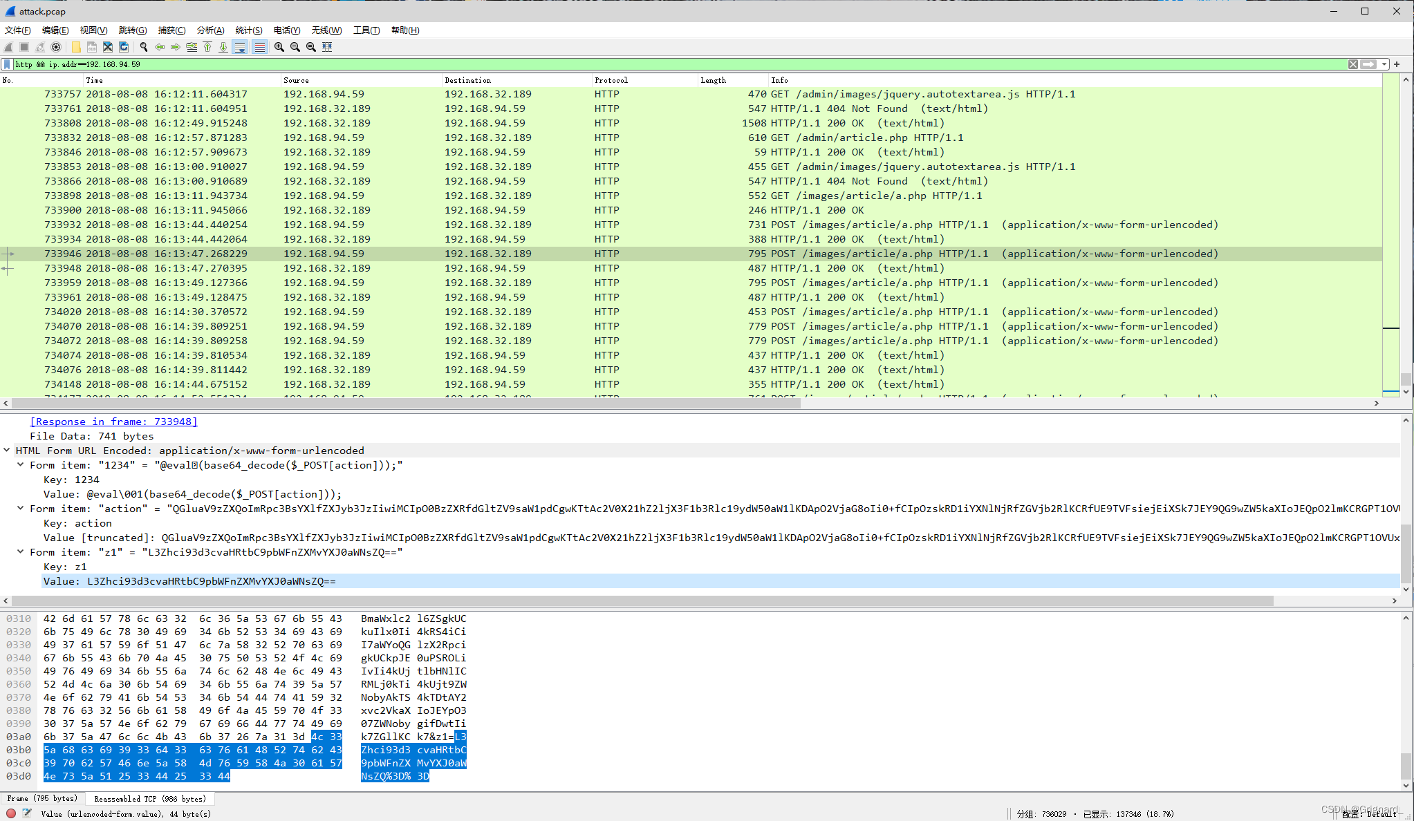Select packet 733932 POST a.php row
Image resolution: width=1414 pixels, height=821 pixels.
691,225
